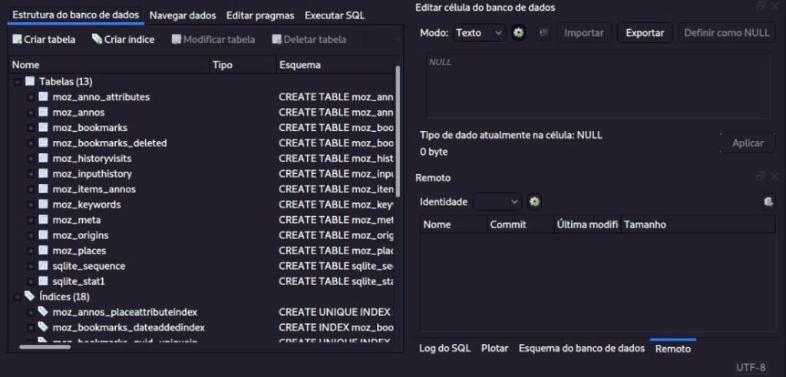Screen dimensions: 786x377
Task: Open the Identidade dropdown
Action: [x=497, y=202]
